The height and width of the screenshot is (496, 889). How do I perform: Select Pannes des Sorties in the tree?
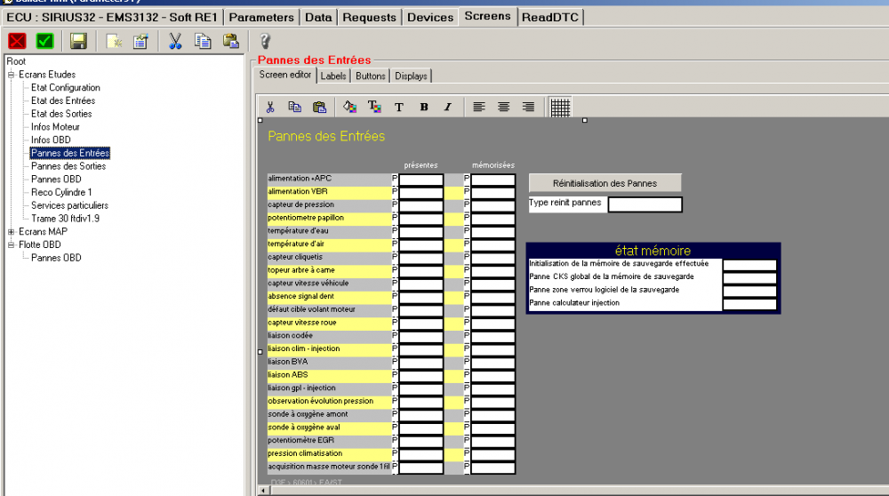tap(68, 166)
